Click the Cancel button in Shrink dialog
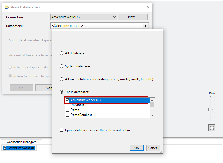Viewport: 223px width, 163px height. pos(44,88)
